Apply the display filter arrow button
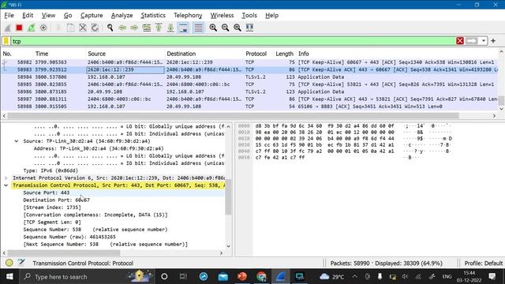Viewport: 505px width, 284px height. tap(472, 41)
